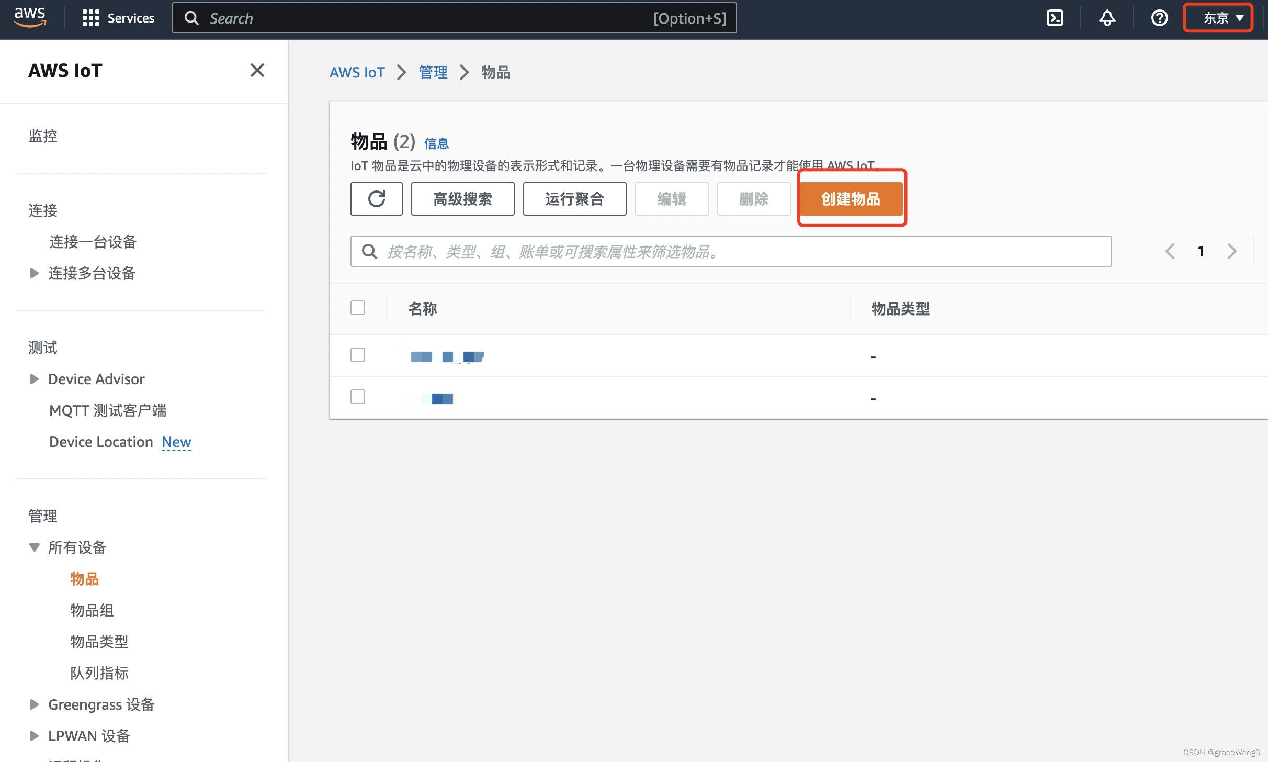Open the Services grid menu
Viewport: 1268px width, 762px height.
point(118,18)
